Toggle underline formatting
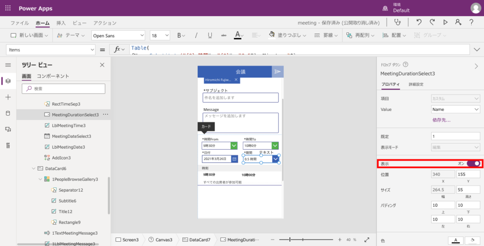 click(210, 35)
